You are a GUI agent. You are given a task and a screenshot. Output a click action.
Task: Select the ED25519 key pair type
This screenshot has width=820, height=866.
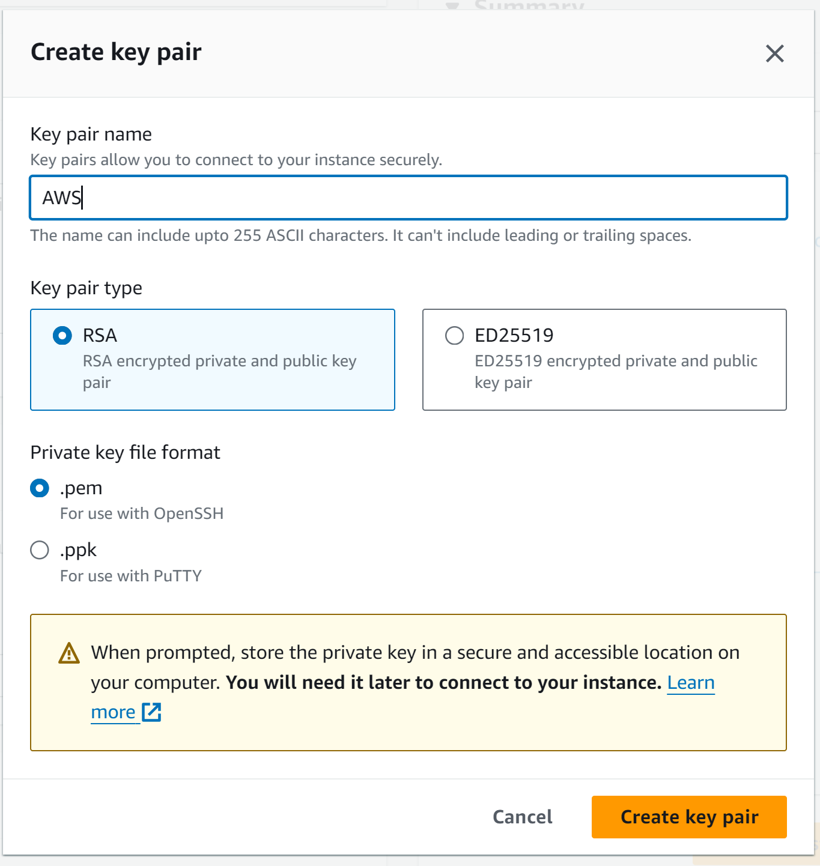coord(454,336)
